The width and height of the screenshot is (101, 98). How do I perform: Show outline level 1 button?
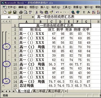point(3,21)
